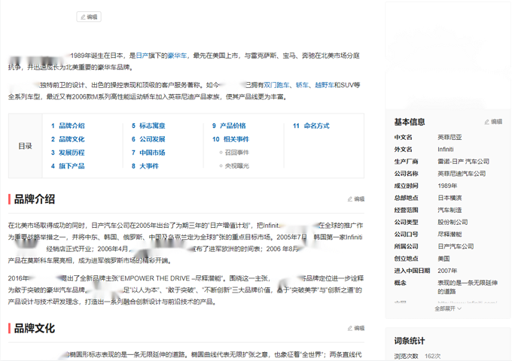The width and height of the screenshot is (512, 361).
Task: Jump to 1 品牌介绍 in contents
Action: click(68, 126)
